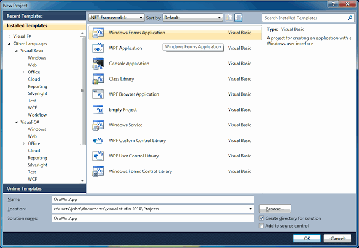This screenshot has width=359, height=248.
Task: Select Silverlight under Visual C#
Action: tap(38, 165)
